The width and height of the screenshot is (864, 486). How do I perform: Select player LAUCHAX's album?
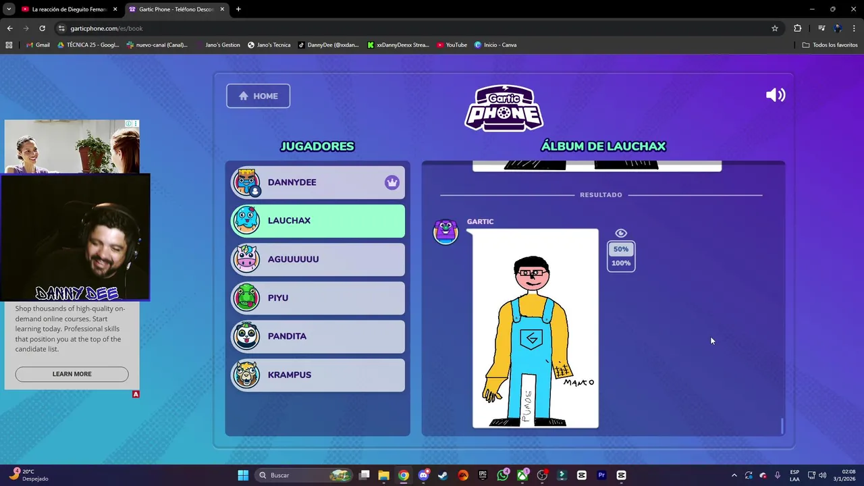pos(318,221)
